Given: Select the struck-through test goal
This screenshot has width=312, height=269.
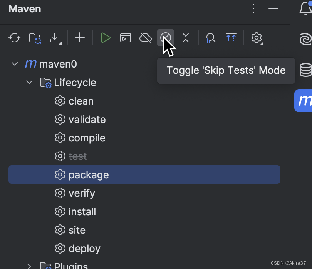Looking at the screenshot, I should tap(77, 156).
